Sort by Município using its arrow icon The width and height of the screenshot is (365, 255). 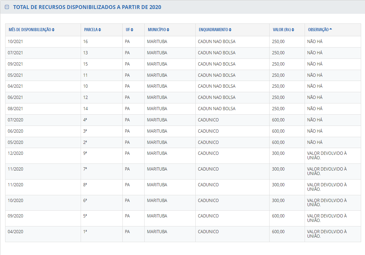coord(168,30)
